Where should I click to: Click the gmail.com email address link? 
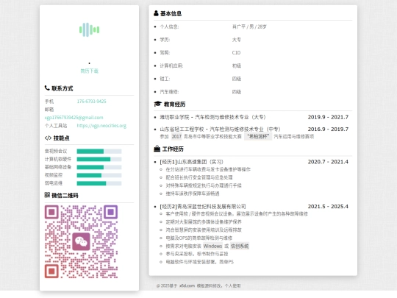(x=74, y=118)
